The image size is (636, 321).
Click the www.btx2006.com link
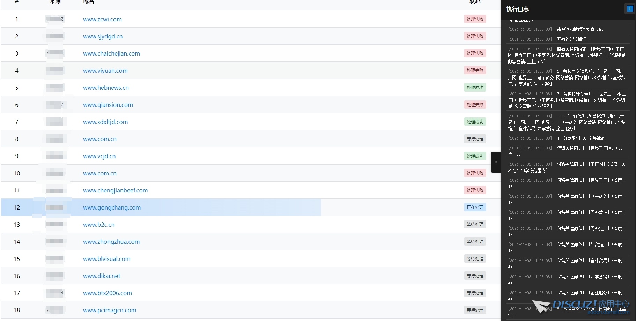point(108,293)
